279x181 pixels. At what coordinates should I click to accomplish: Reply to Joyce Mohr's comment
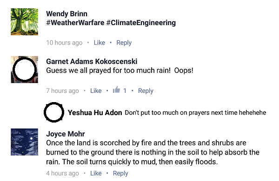click(120, 174)
